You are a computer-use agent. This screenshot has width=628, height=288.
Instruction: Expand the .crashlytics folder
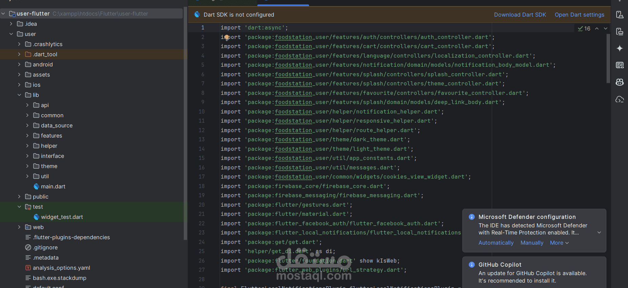click(x=19, y=44)
